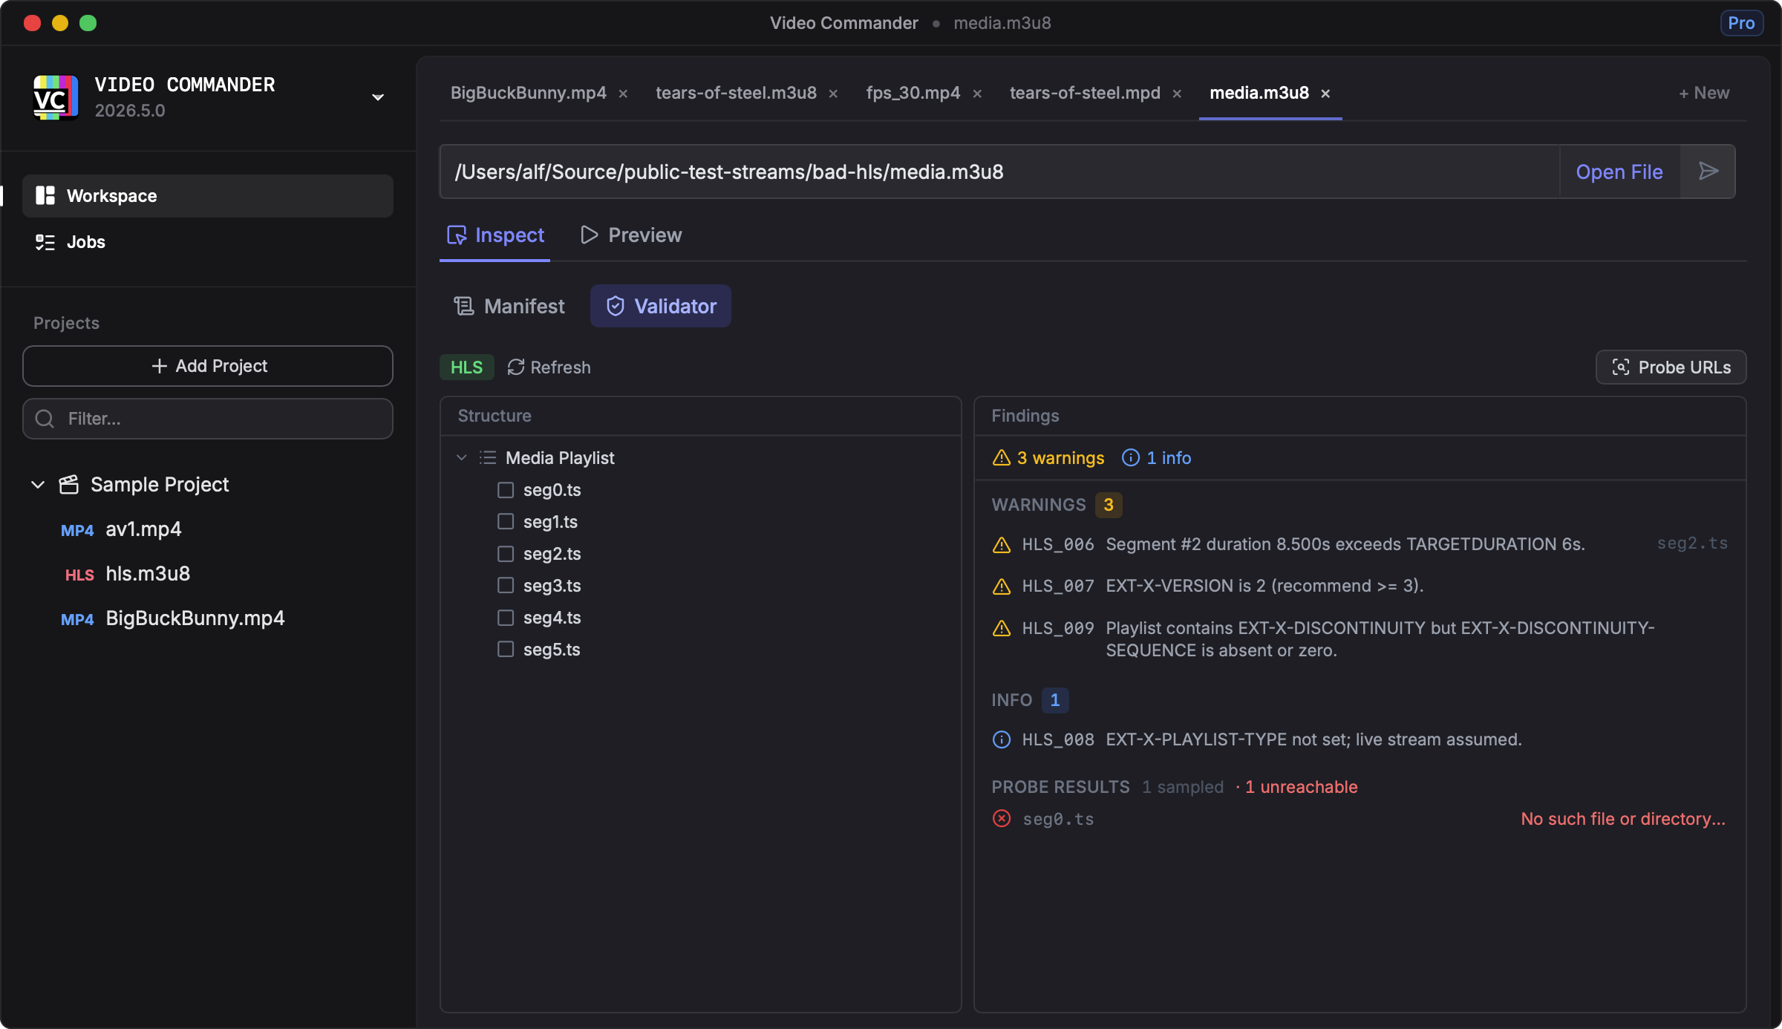Switch to the BigBuckBunny.mp4 tab

(x=528, y=93)
